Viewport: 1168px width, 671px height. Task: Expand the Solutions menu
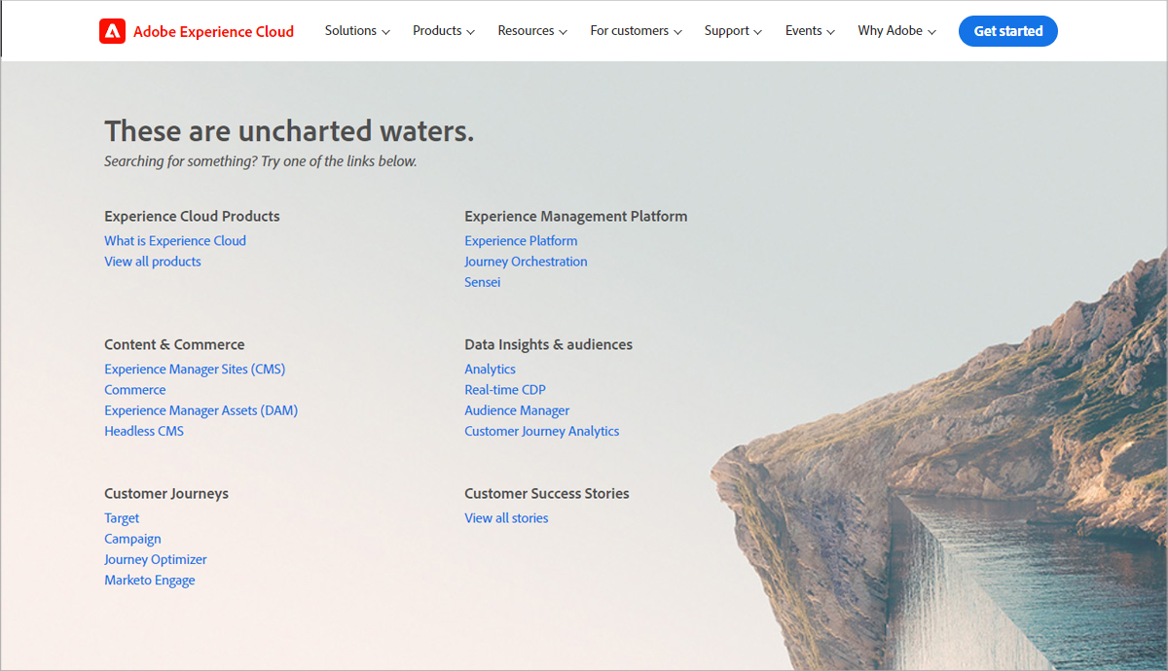(357, 31)
